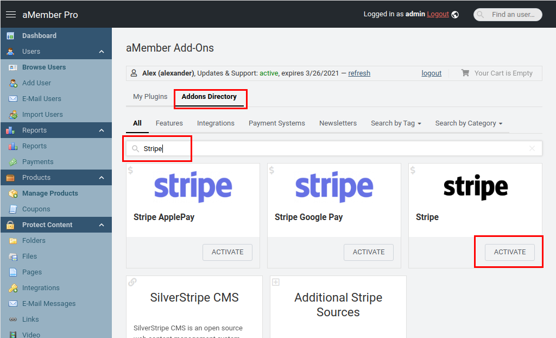This screenshot has height=338, width=556.
Task: Click the Dashboard icon in sidebar
Action: coord(10,36)
